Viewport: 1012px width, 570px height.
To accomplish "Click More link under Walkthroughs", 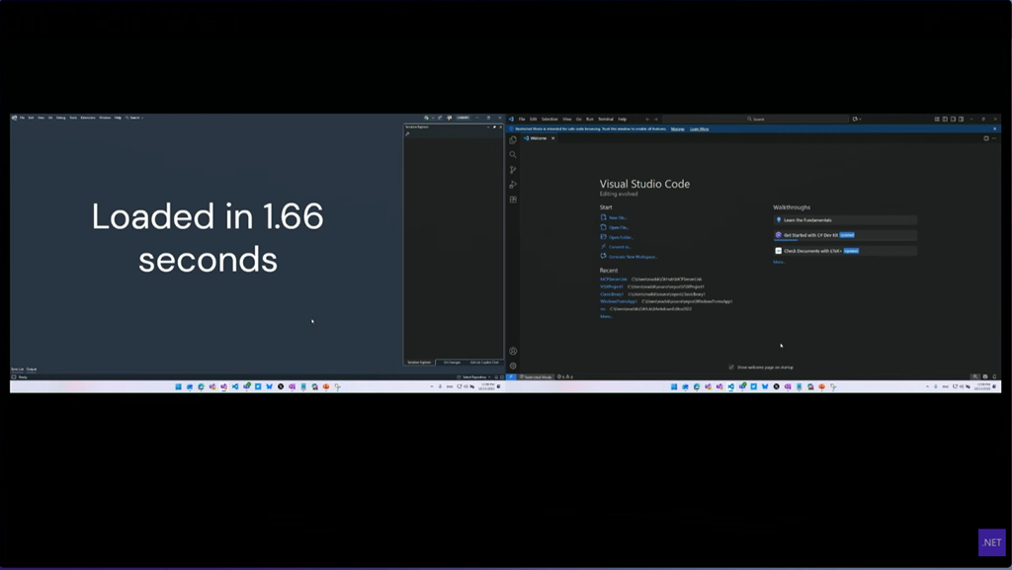I will coord(779,263).
